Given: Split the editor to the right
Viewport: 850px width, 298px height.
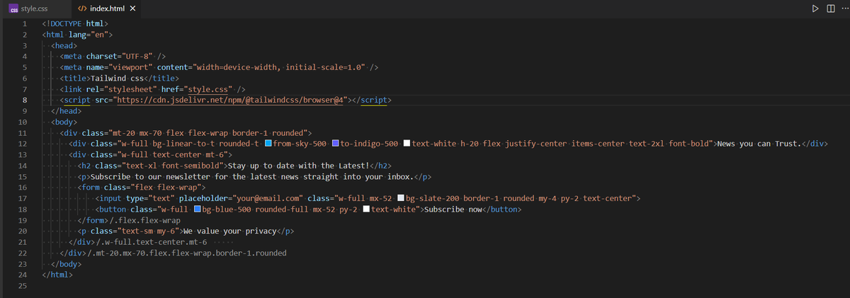Looking at the screenshot, I should 829,8.
